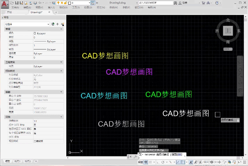Toggle ortho mode in status bar
248x166 pixels.
pyautogui.click(x=158, y=162)
